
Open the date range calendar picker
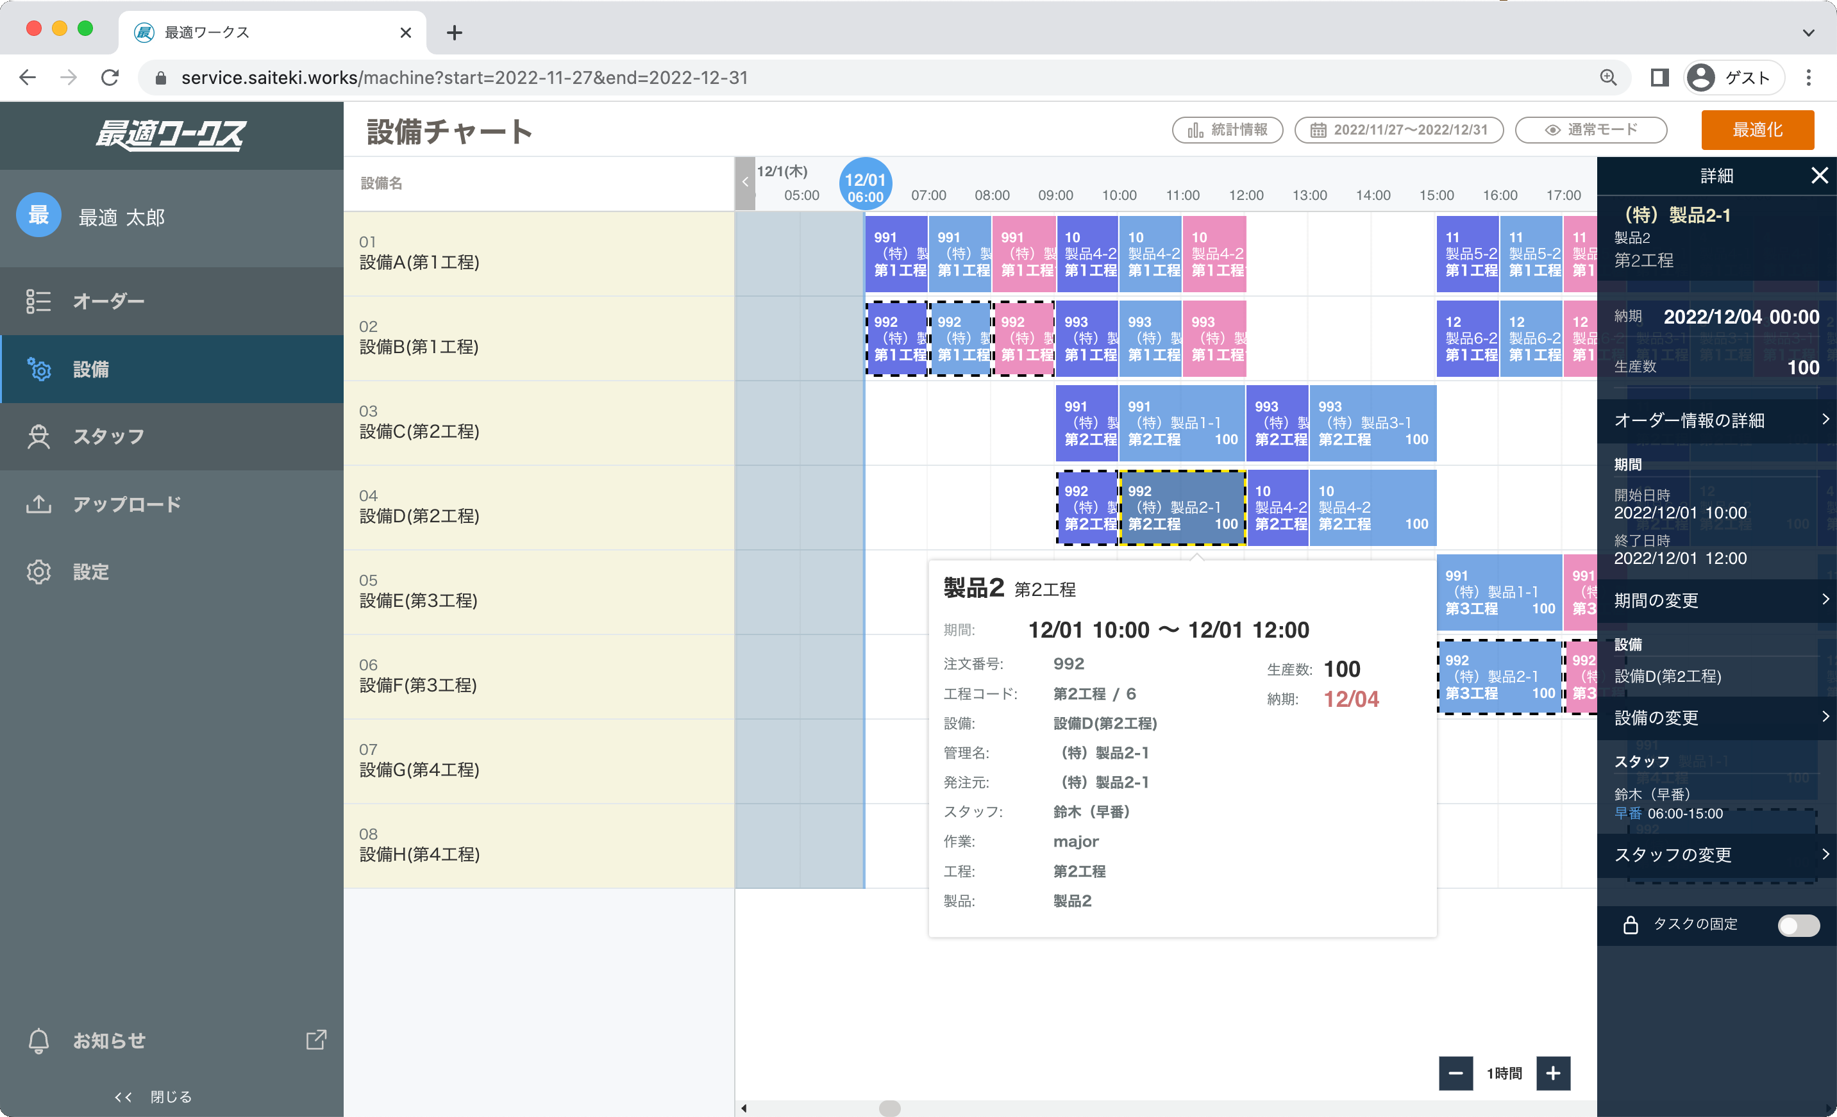(1398, 129)
